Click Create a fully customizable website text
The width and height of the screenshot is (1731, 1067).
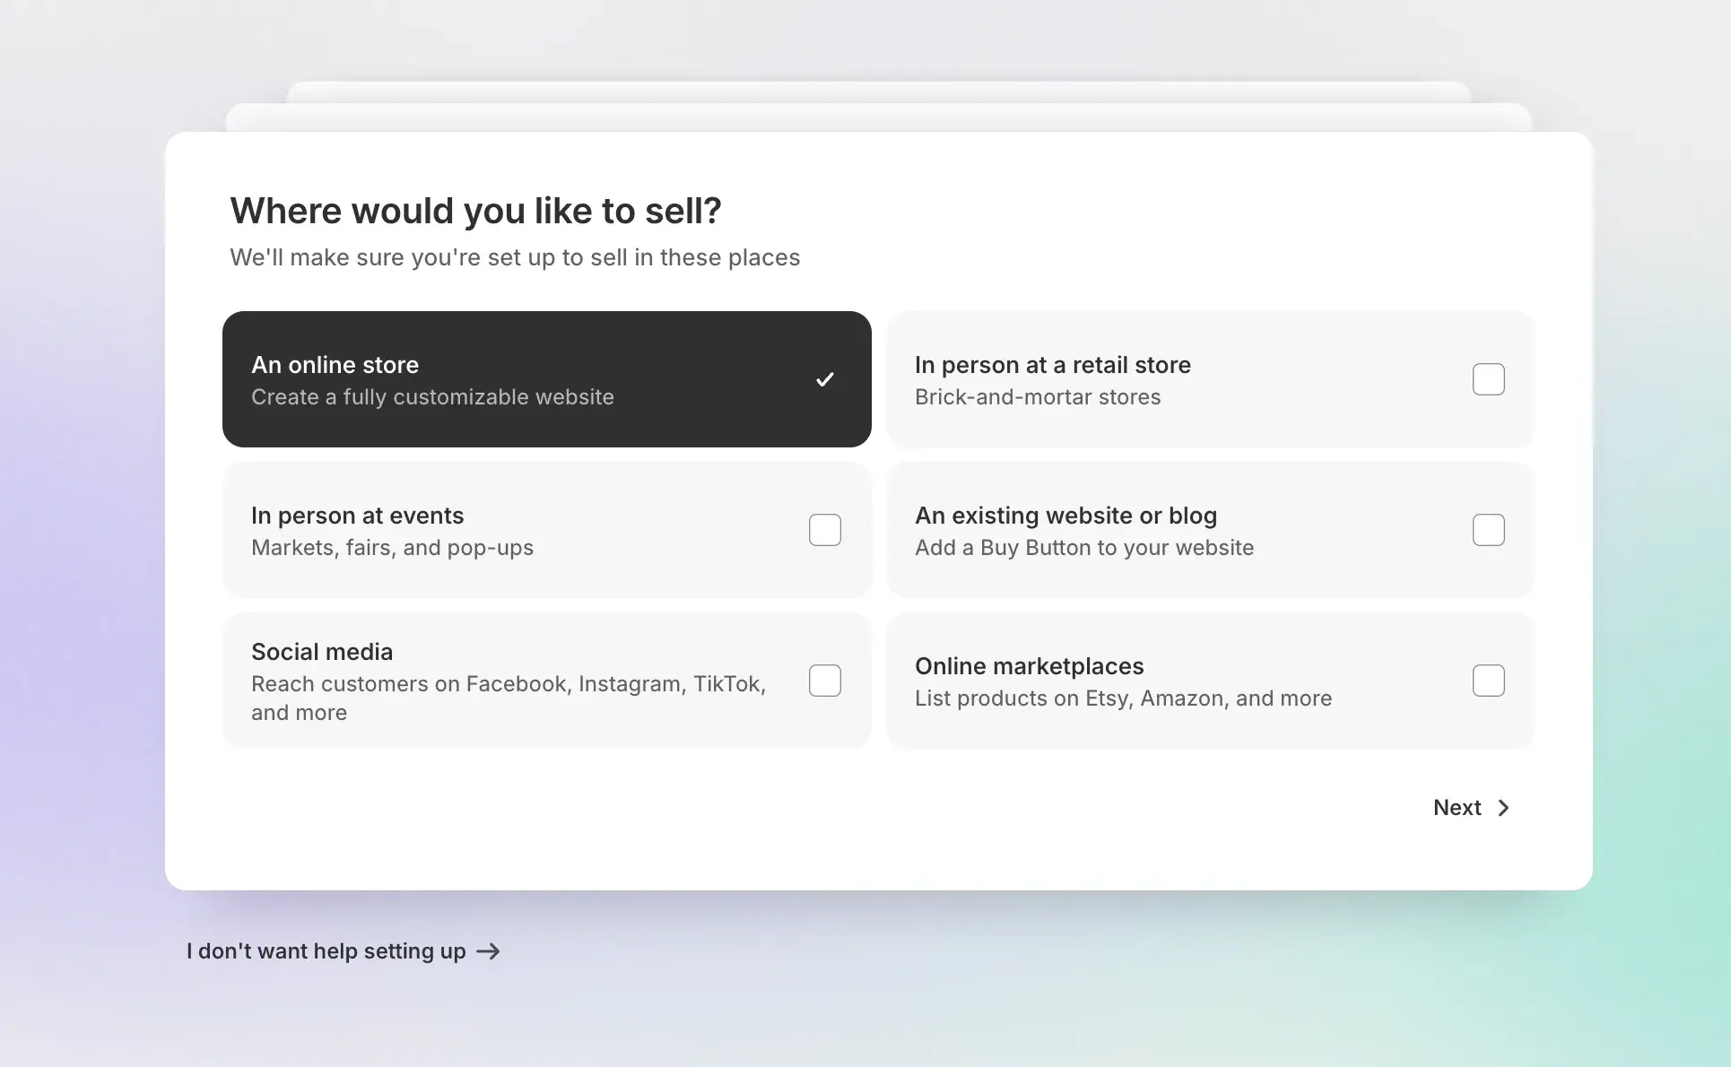(x=432, y=397)
